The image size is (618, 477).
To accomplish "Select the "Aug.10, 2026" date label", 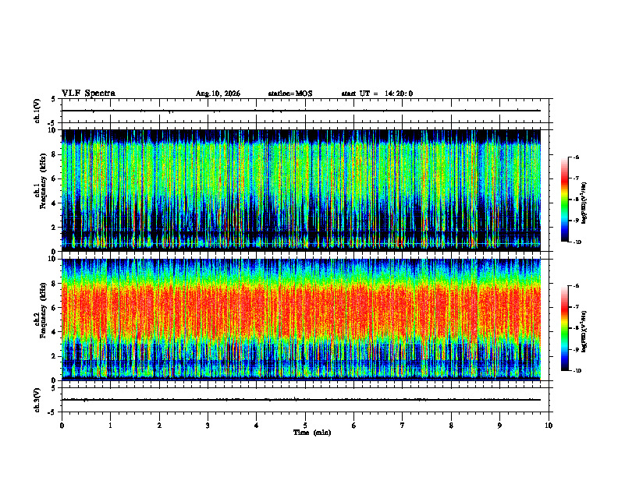I will (218, 94).
